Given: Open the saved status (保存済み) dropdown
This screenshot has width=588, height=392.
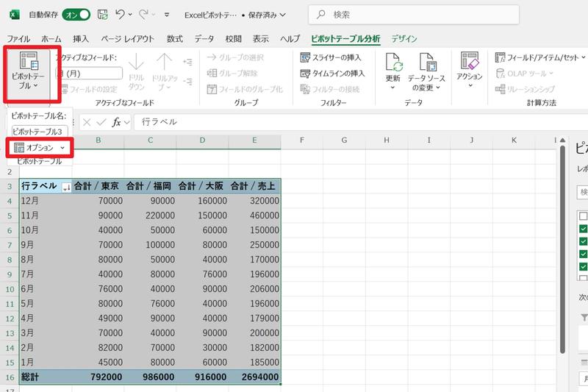Looking at the screenshot, I should coord(268,15).
